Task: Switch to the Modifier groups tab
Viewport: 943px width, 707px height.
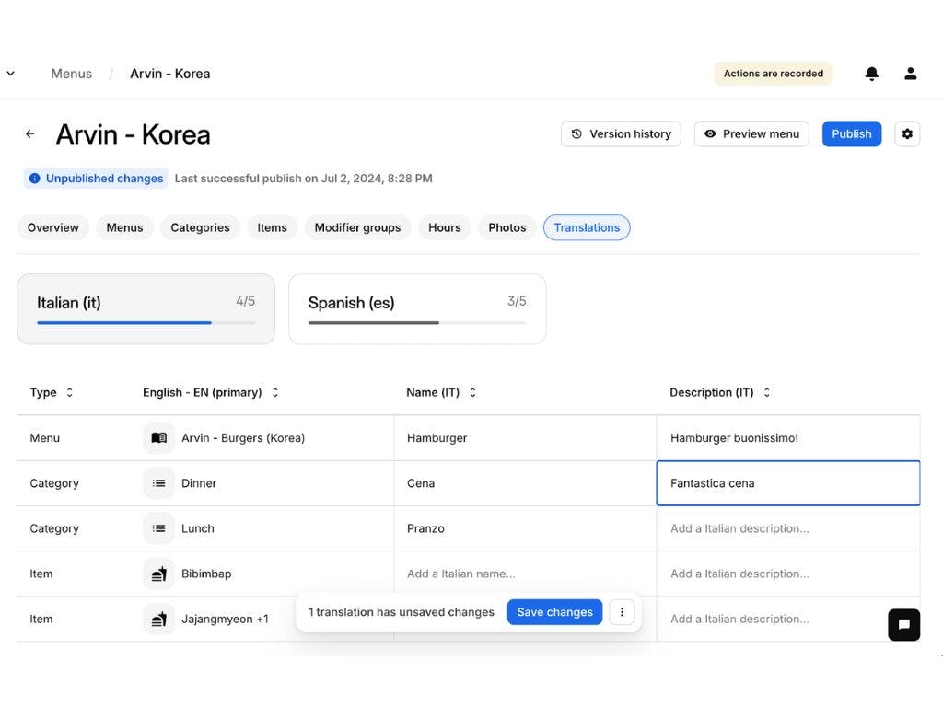Action: click(x=357, y=227)
